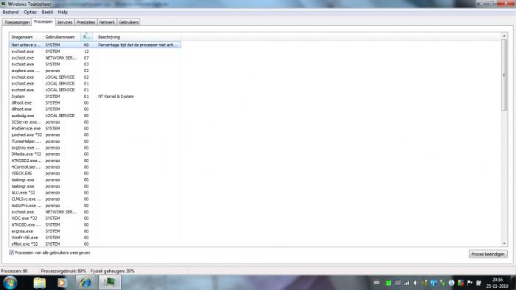Open Windows Explorer from the taskbar
Image resolution: width=516 pixels, height=290 pixels.
[x=40, y=283]
